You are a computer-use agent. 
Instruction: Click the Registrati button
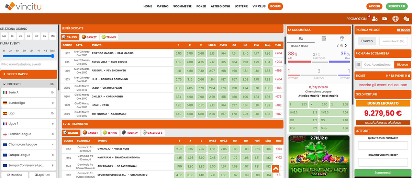(397, 6)
